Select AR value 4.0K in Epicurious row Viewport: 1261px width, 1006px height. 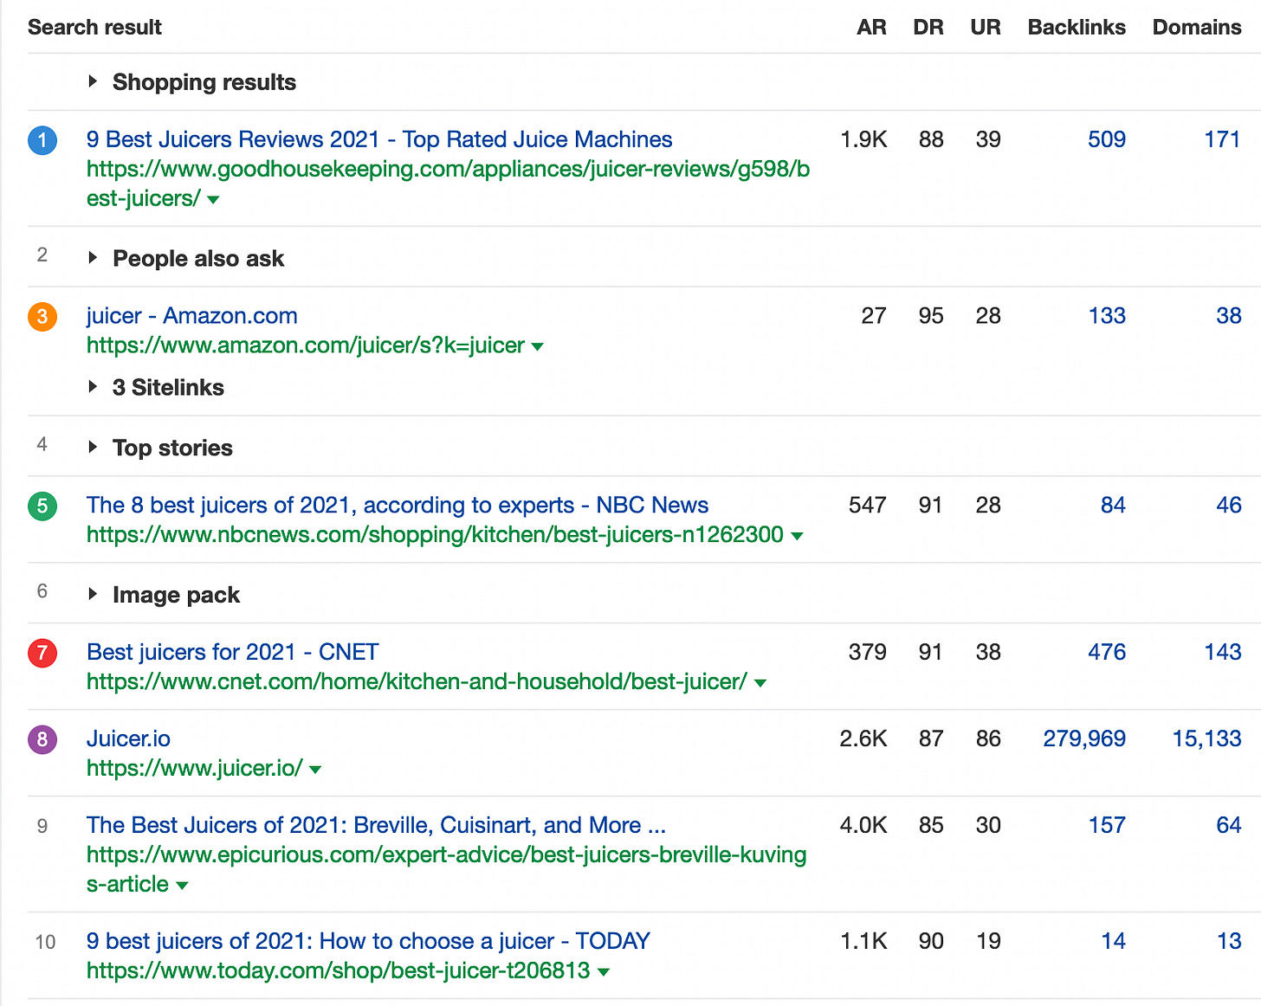(863, 825)
